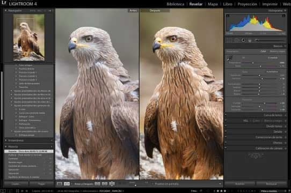Collapse the Navegador panel

(x=6, y=11)
